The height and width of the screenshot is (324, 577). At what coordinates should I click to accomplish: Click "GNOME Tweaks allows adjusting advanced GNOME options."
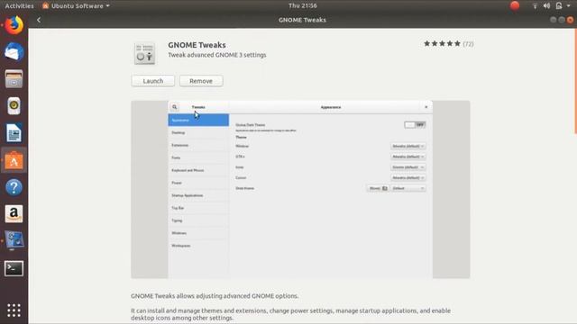click(215, 296)
